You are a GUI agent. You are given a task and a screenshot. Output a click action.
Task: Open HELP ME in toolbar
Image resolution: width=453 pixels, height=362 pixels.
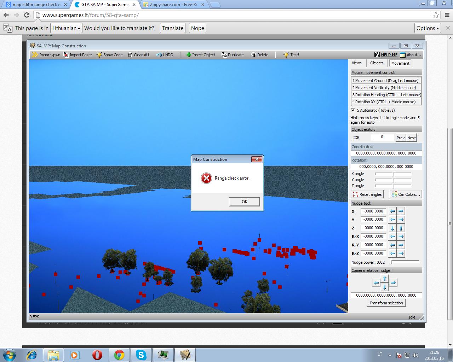386,55
